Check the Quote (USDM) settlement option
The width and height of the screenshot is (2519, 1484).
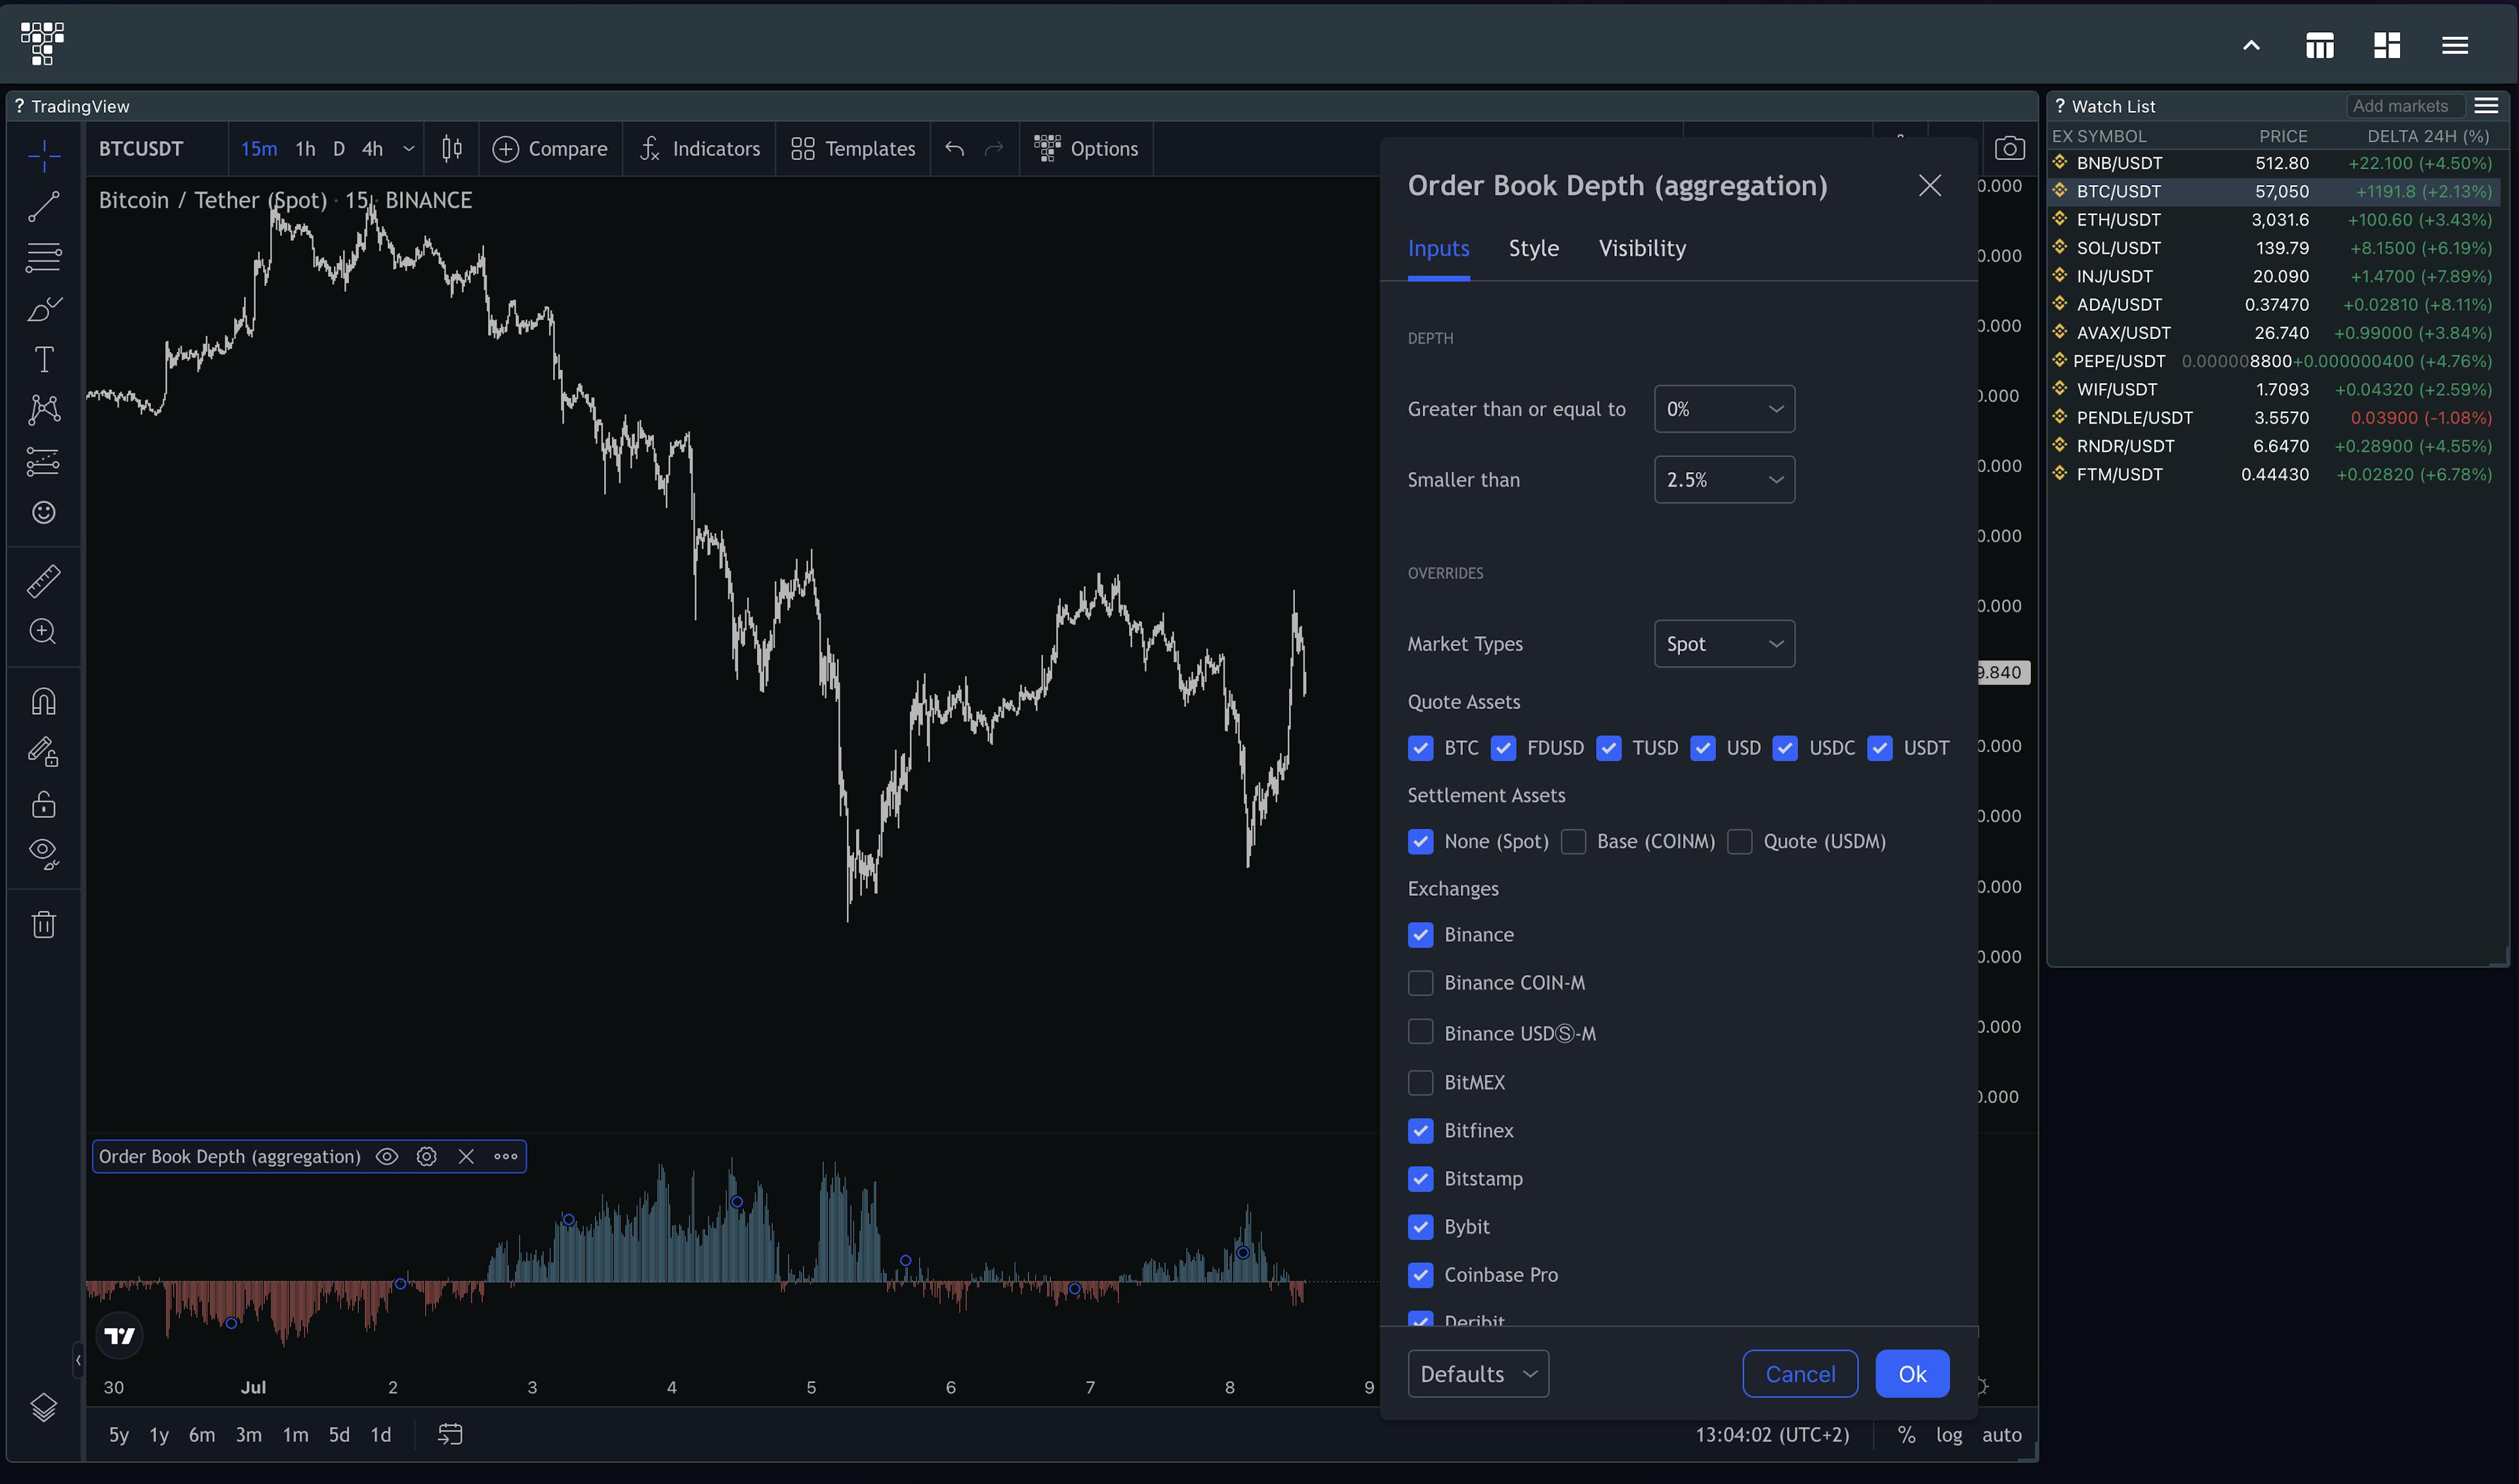coord(1740,841)
